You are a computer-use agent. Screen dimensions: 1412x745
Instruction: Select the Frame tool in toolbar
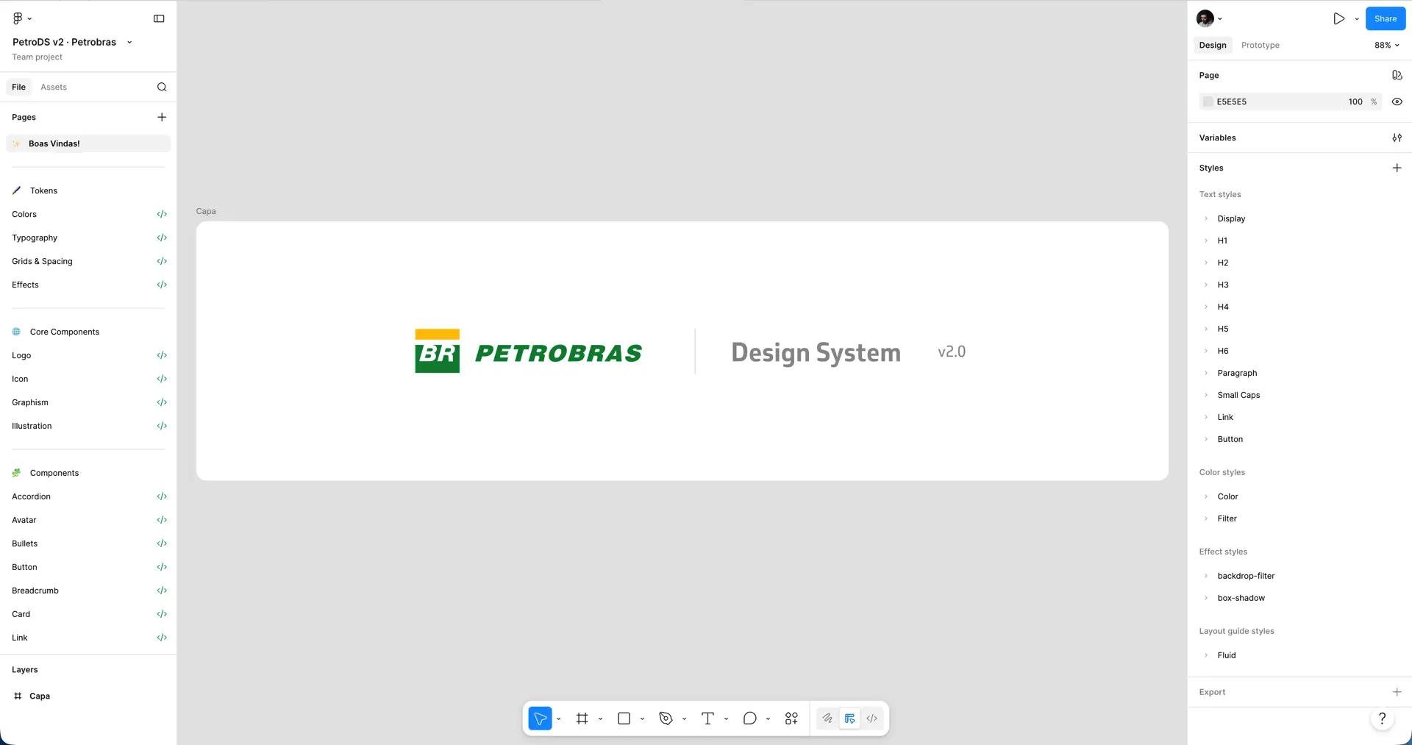coord(582,719)
